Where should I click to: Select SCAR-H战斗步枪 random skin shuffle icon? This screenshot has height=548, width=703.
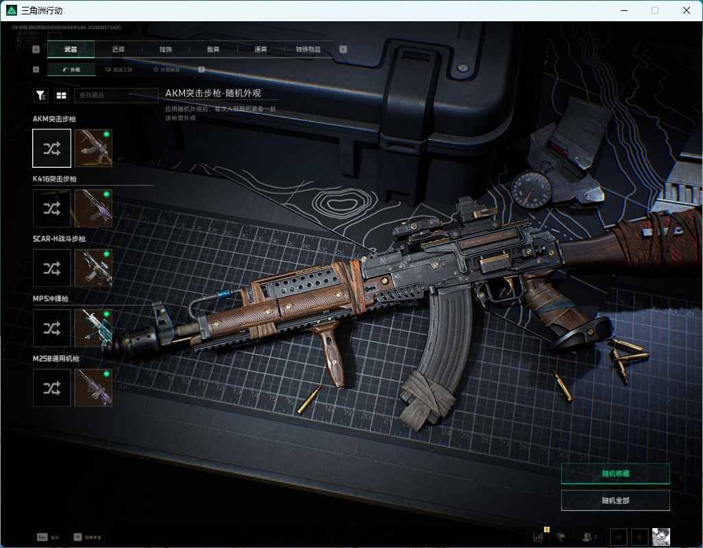coord(51,268)
